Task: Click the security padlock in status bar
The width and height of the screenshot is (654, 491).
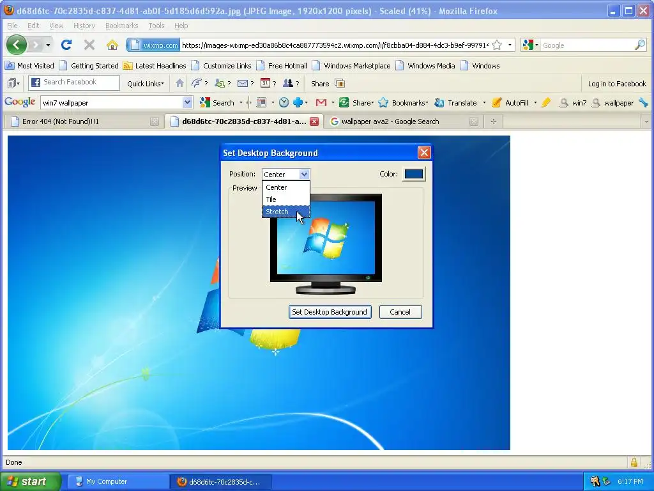Action: coord(634,462)
